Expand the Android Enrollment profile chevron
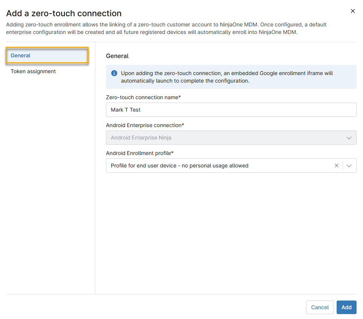 tap(349, 166)
